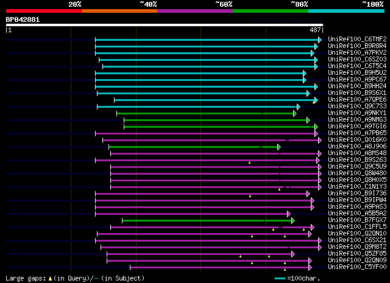Click the cyan alignment bar for C6TMF2

click(x=207, y=40)
